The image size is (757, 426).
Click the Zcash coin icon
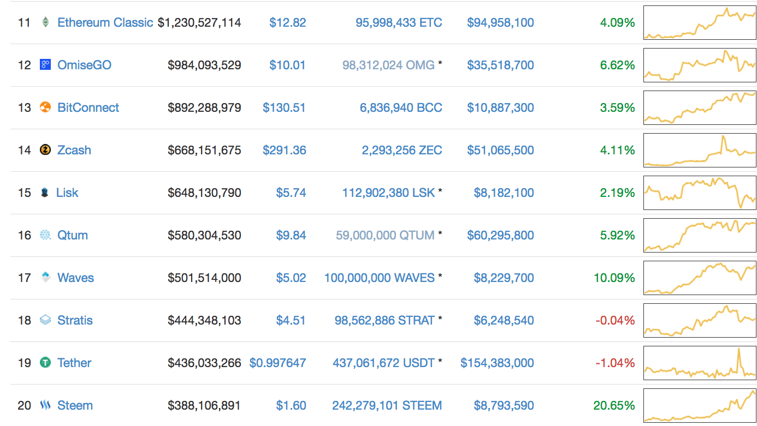pos(45,150)
